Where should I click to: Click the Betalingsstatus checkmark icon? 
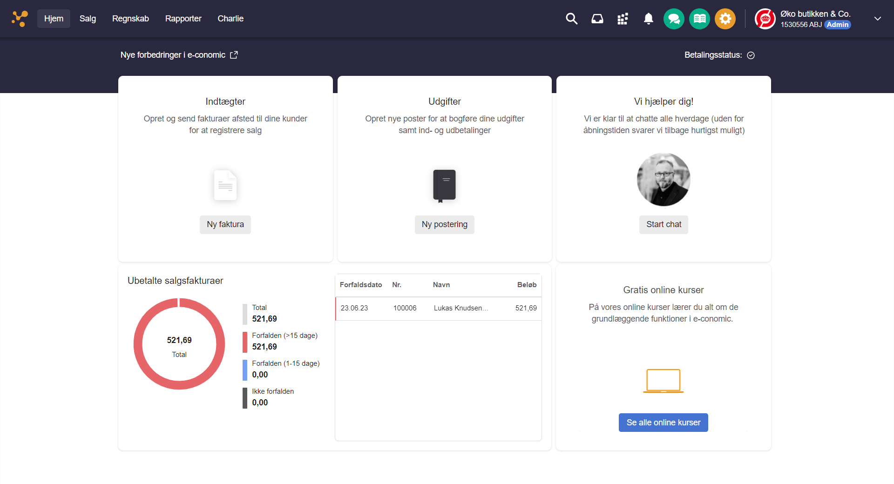click(751, 55)
